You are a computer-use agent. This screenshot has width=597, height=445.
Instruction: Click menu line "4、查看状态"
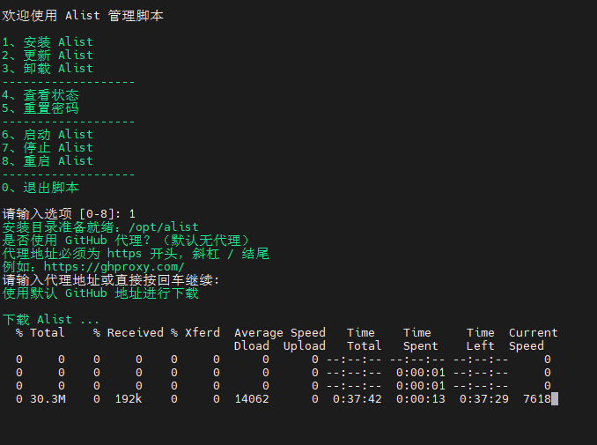pos(41,95)
